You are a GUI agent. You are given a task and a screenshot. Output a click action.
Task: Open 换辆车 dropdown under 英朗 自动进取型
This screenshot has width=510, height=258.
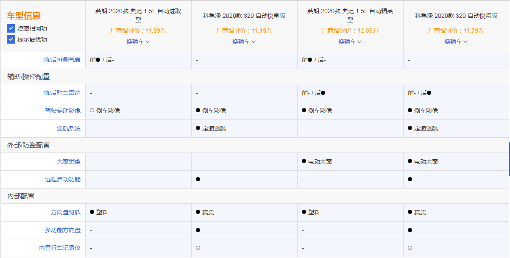click(138, 42)
